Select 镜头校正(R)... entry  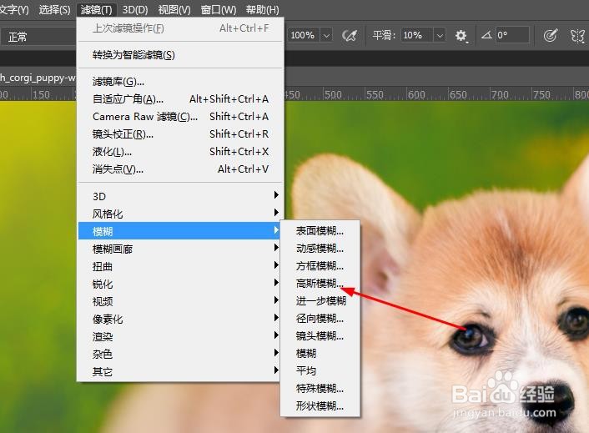(x=180, y=134)
